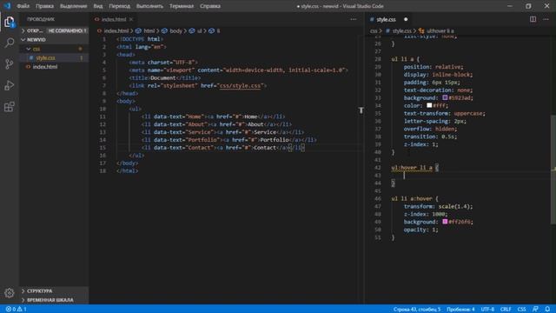Click the transform: scale(1.4) line
Viewport: 556px width, 313px height.
pos(438,207)
